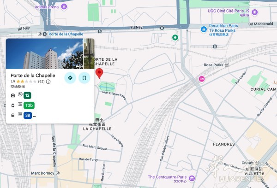The width and height of the screenshot is (277, 188).
Task: Click the Decathlon Paris shopping marker icon
Action: 204,29
